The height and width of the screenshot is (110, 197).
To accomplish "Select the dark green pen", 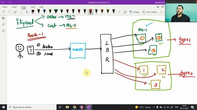I will 96,11.
